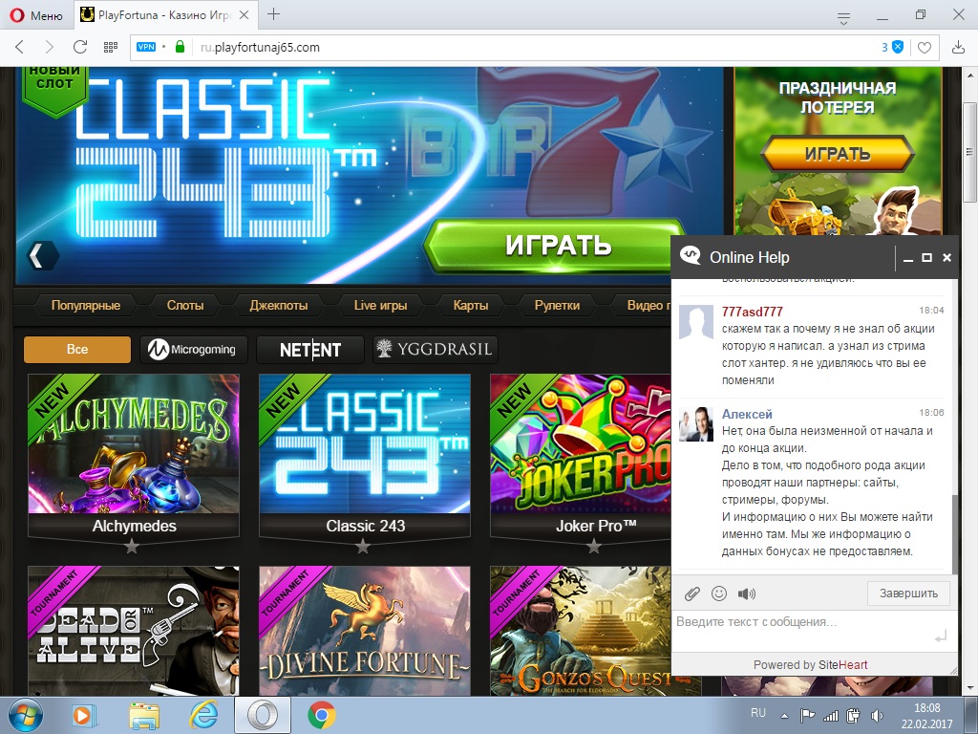Viewport: 978px width, 734px height.
Task: Click the big green ИГРАТЬ banner button
Action: pos(553,245)
